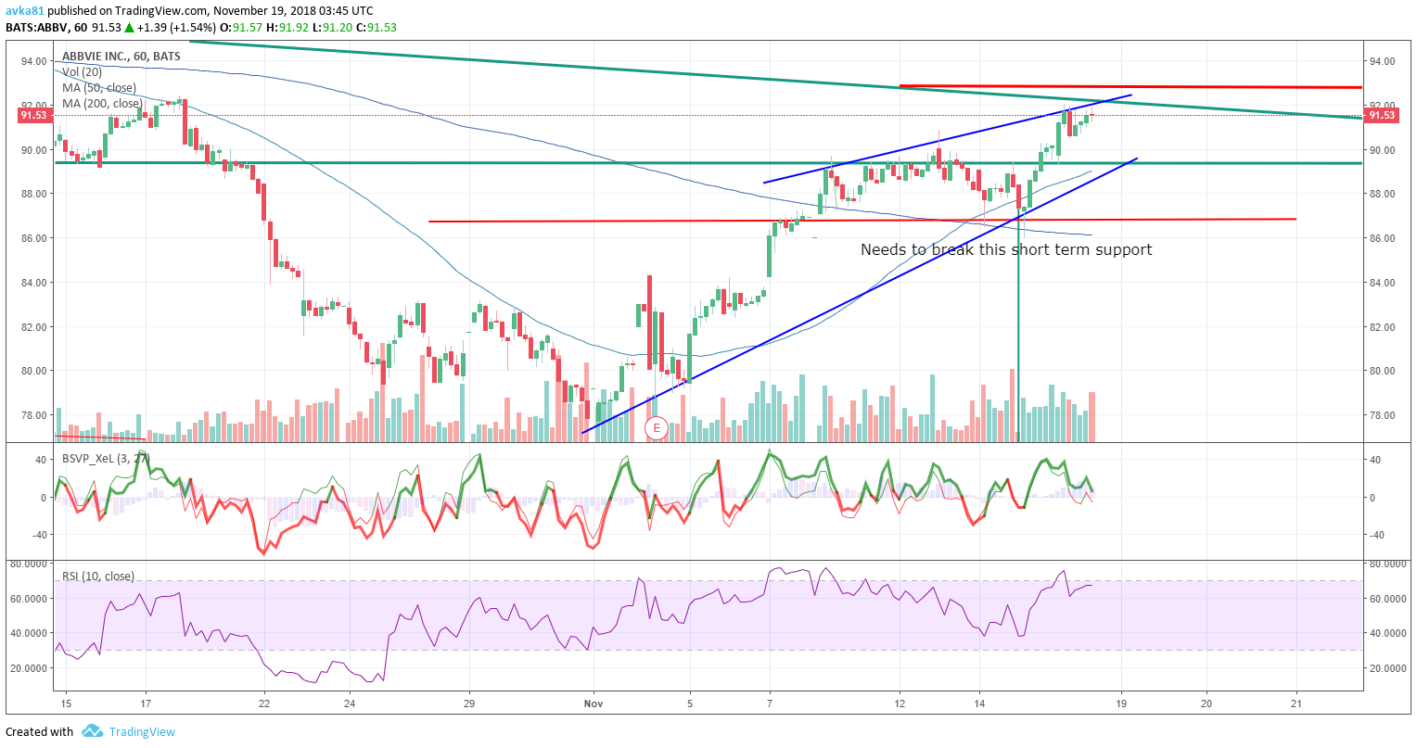Click the 'Nov' date label on time axis
This screenshot has width=1417, height=748.
(594, 704)
